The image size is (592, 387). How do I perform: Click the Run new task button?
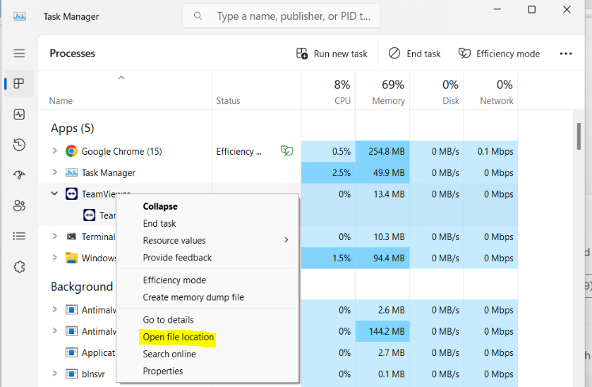click(x=332, y=54)
